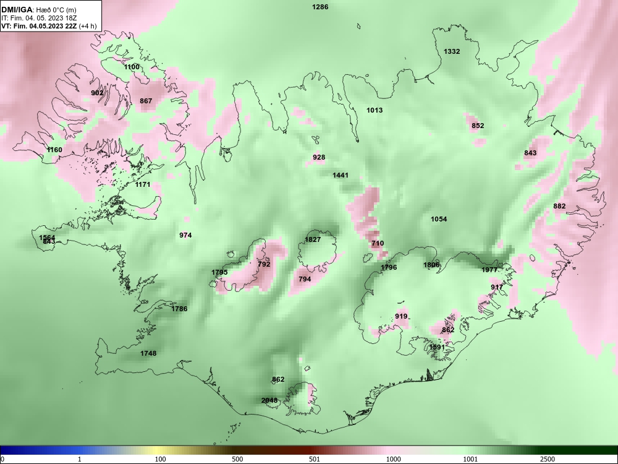Click the 917 value label

[497, 287]
